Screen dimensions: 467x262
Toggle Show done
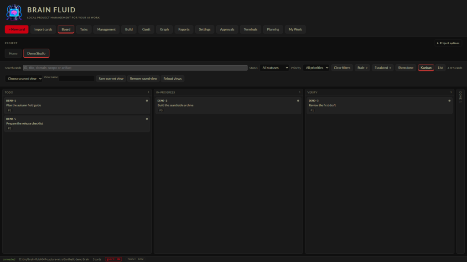[405, 68]
